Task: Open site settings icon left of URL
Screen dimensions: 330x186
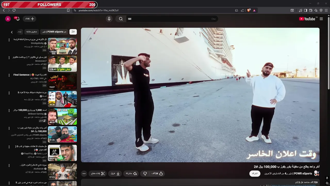Action: pyautogui.click(x=75, y=10)
